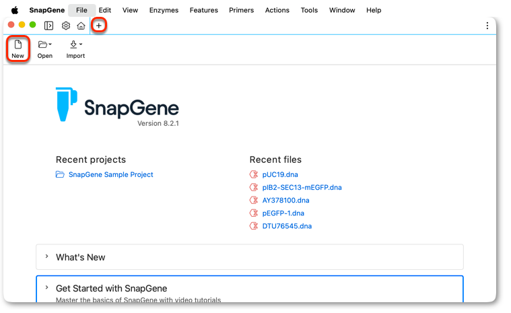511x313 pixels.
Task: Open the SnapGene application menu
Action: [x=47, y=10]
